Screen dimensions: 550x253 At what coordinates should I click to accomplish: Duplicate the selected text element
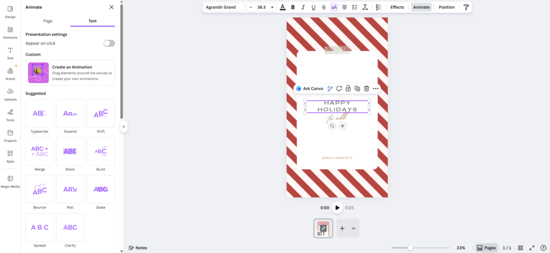[357, 89]
